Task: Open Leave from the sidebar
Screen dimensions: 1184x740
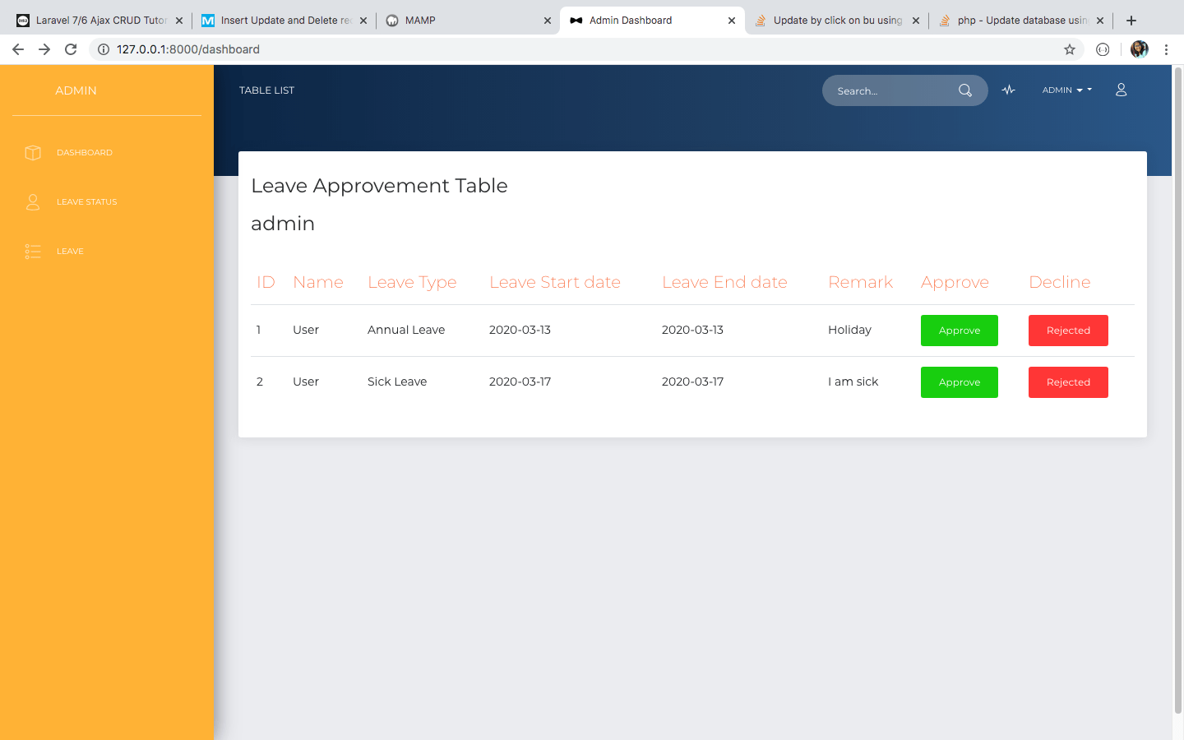Action: (70, 252)
